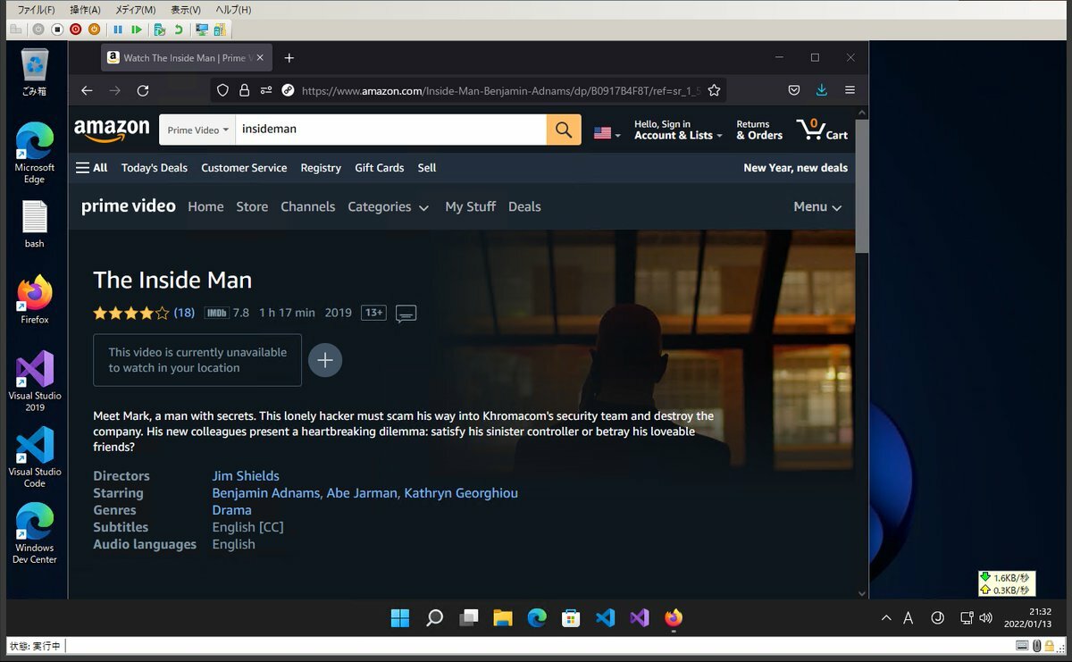The image size is (1072, 662).
Task: Open the ファイル(F) menu
Action: pos(37,9)
